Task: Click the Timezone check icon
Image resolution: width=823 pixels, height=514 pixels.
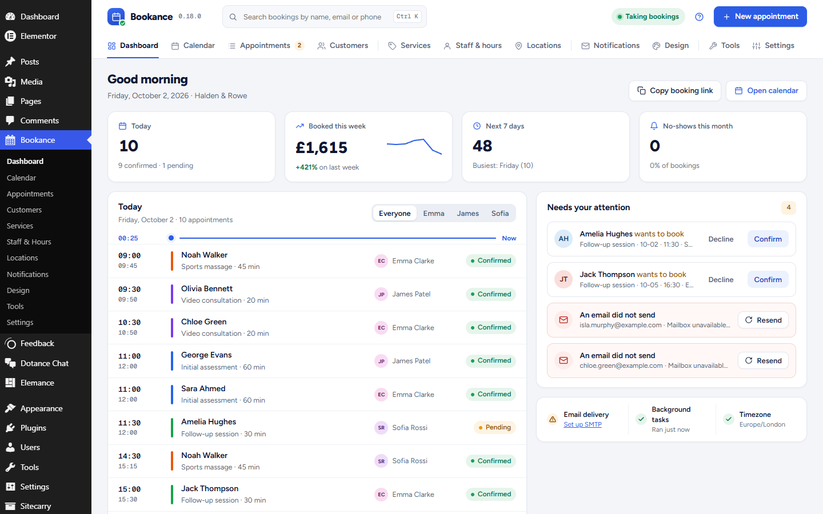Action: tap(729, 419)
